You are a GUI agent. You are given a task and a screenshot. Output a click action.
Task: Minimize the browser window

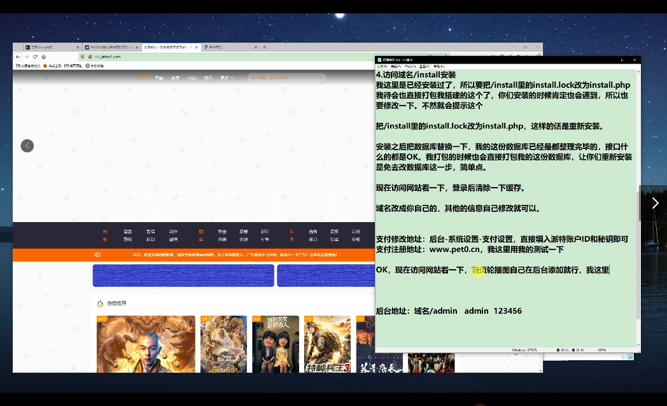513,46
